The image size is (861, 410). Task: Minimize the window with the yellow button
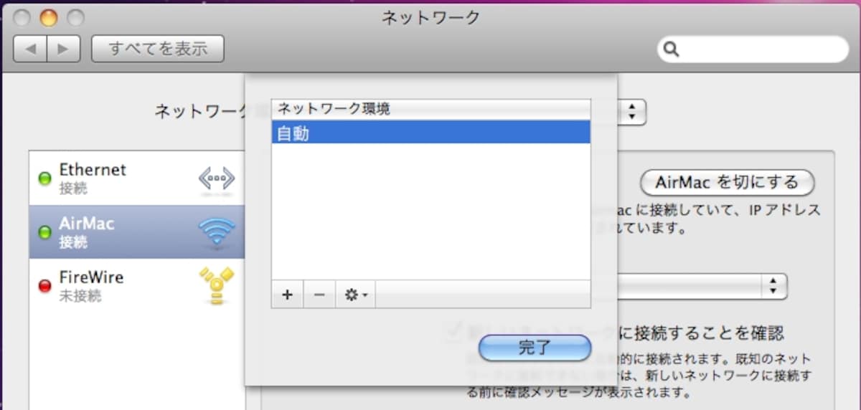(48, 17)
